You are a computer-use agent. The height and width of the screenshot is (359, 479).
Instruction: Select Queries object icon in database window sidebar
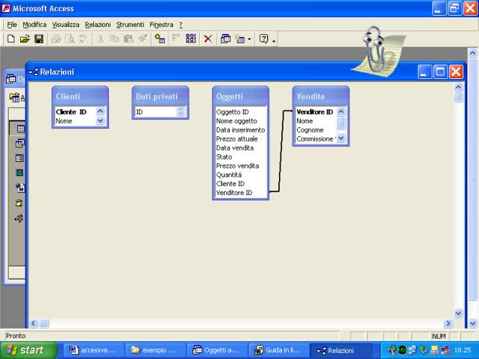[20, 143]
